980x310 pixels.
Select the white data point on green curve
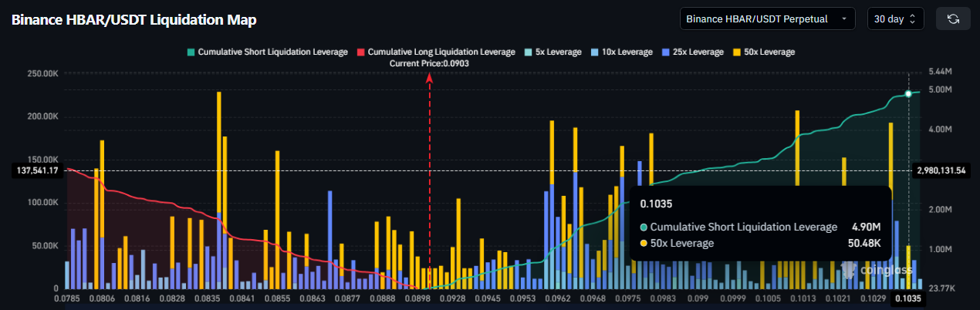pyautogui.click(x=908, y=93)
